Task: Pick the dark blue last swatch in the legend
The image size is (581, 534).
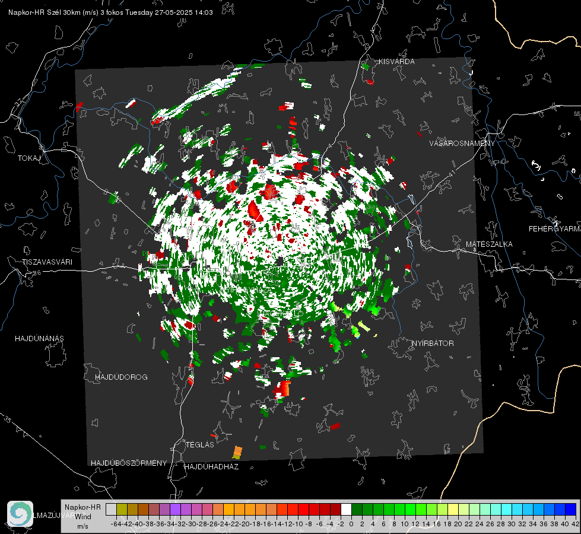Action: point(571,509)
